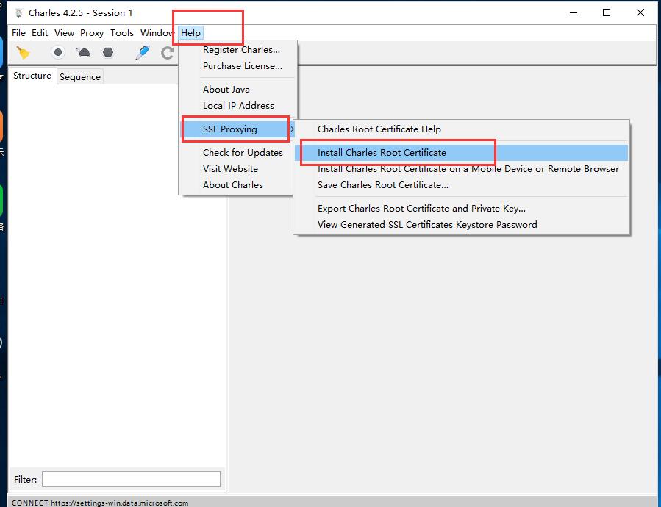Click the broom clear session icon
The image size is (661, 507).
click(x=23, y=53)
